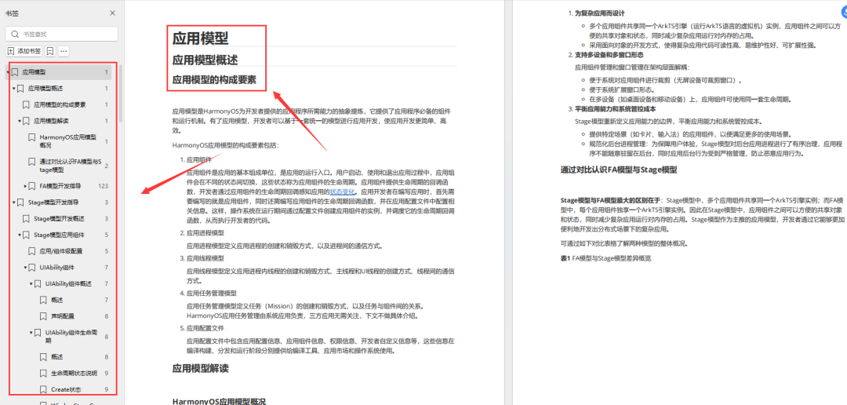The image size is (847, 405).
Task: Open the UIAbility组件 bookmark
Action: (56, 267)
